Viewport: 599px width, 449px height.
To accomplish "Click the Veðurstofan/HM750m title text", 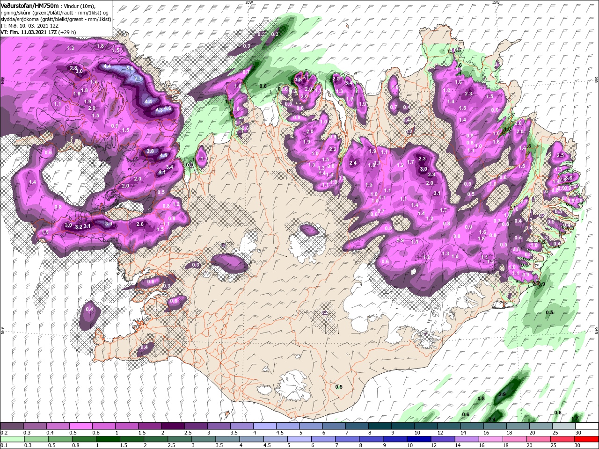I will tap(29, 5).
